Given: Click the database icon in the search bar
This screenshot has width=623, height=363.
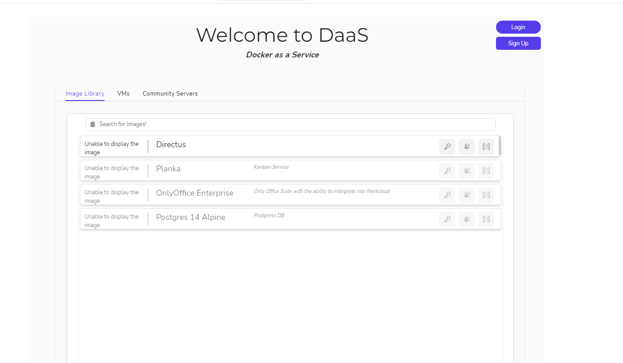Looking at the screenshot, I should pyautogui.click(x=93, y=124).
